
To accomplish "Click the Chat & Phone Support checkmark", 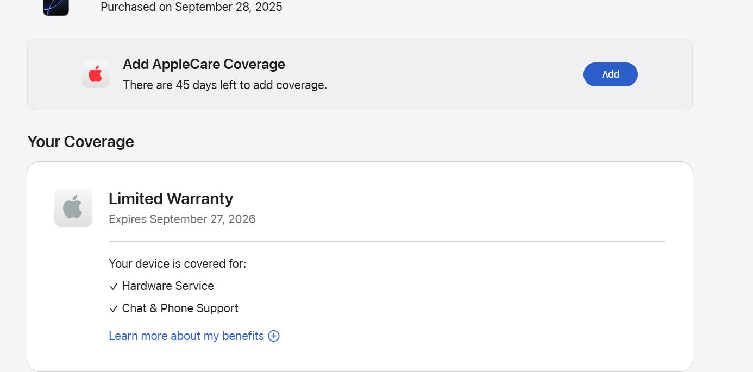I will point(114,308).
